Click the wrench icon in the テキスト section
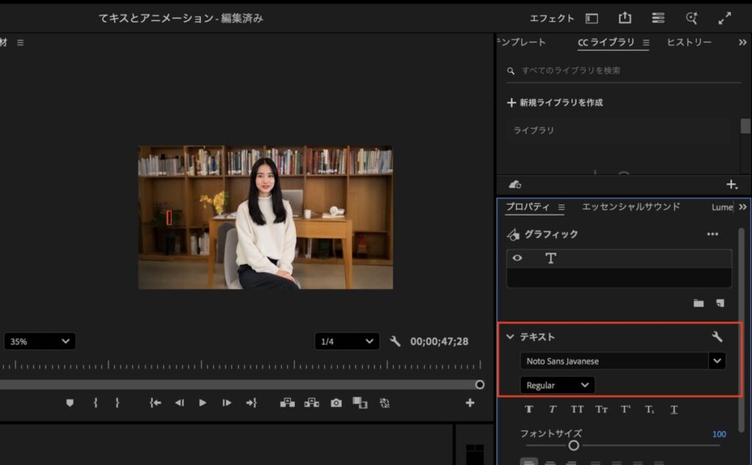This screenshot has height=465, width=752. coord(717,337)
